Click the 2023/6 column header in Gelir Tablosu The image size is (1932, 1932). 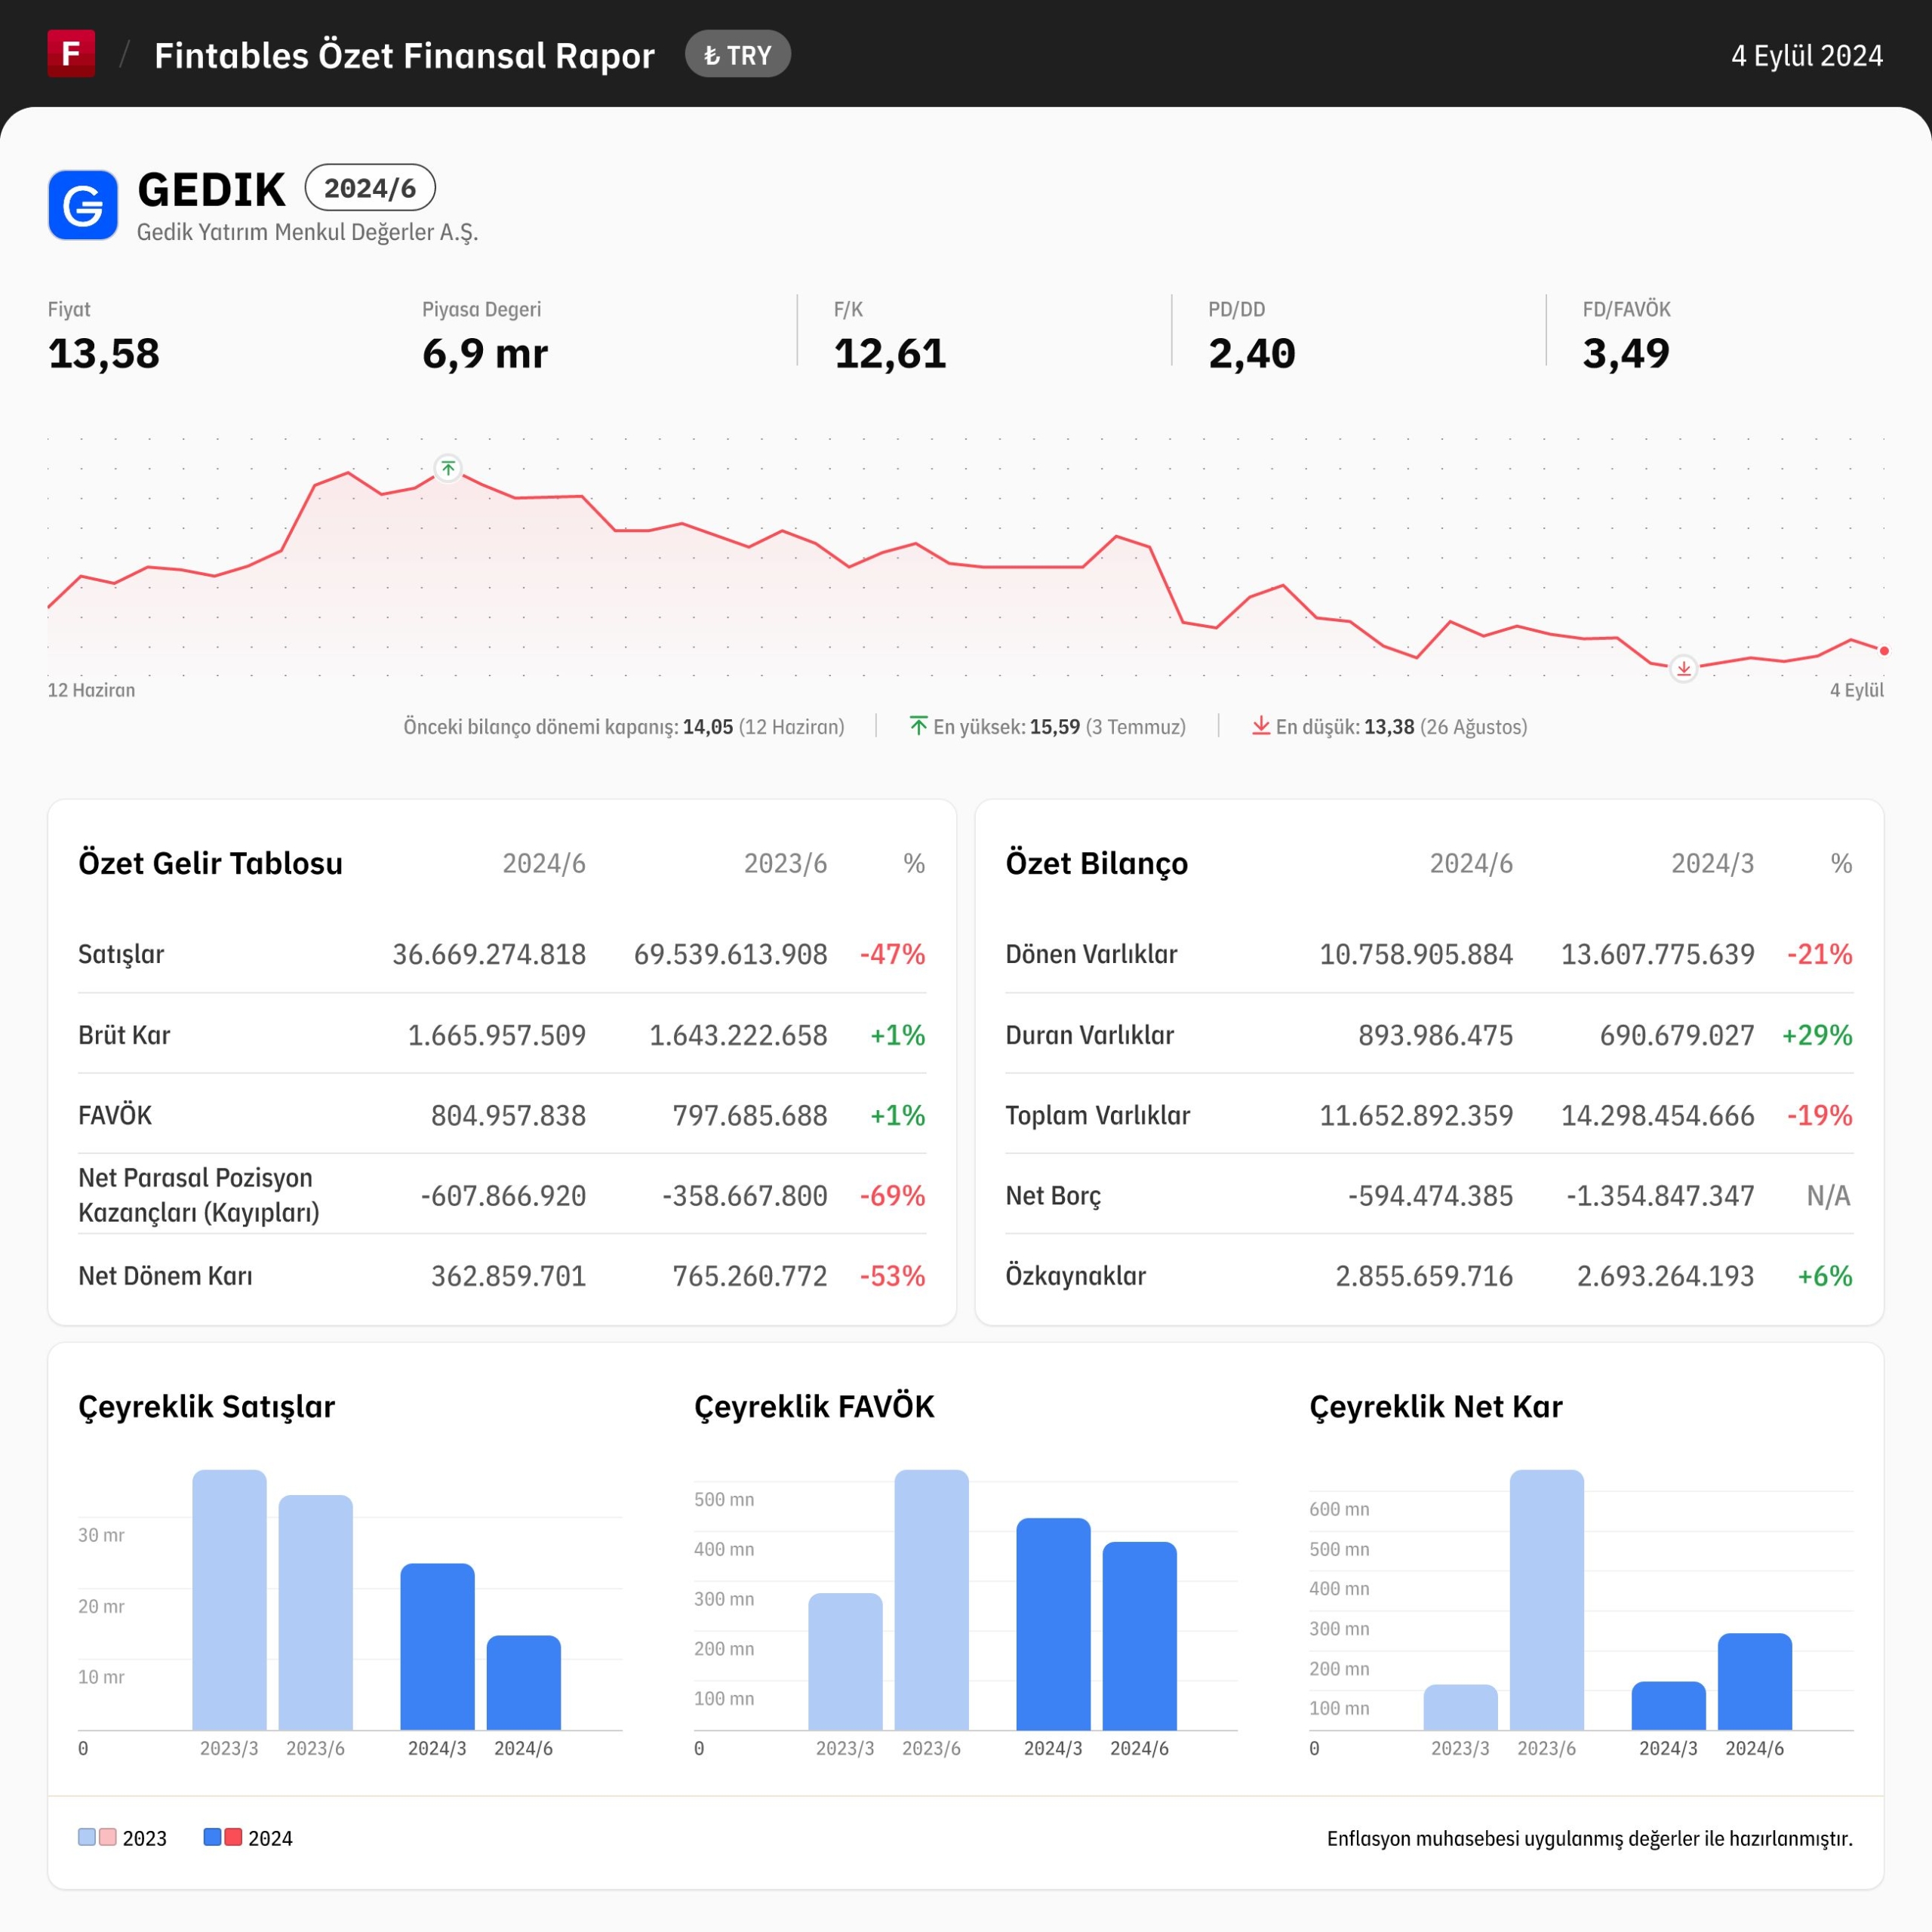[785, 863]
